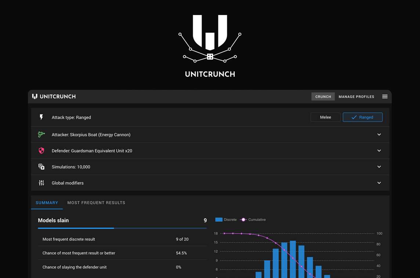Click 'Simulations: 10,000' label
The image size is (420, 278).
tap(71, 167)
